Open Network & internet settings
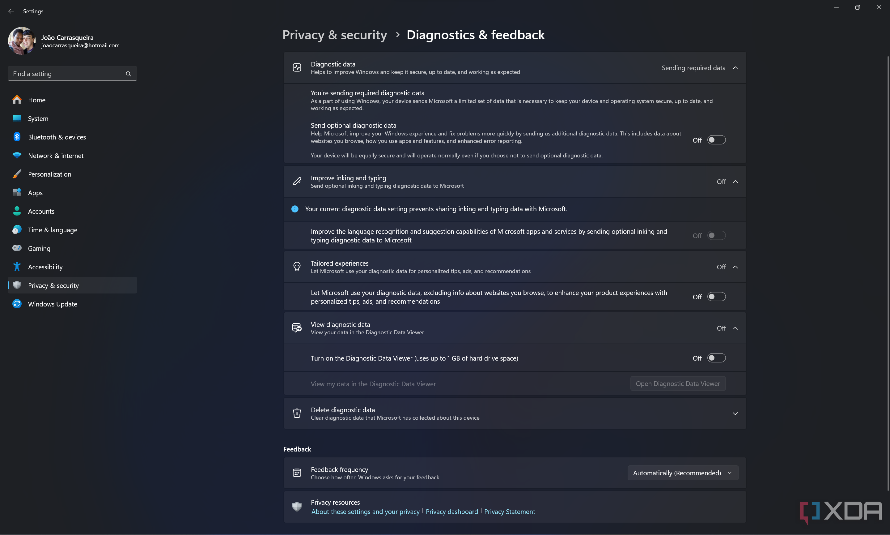The image size is (890, 535). point(72,156)
